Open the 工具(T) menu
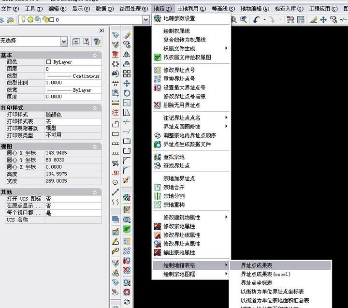 pyautogui.click(x=34, y=9)
